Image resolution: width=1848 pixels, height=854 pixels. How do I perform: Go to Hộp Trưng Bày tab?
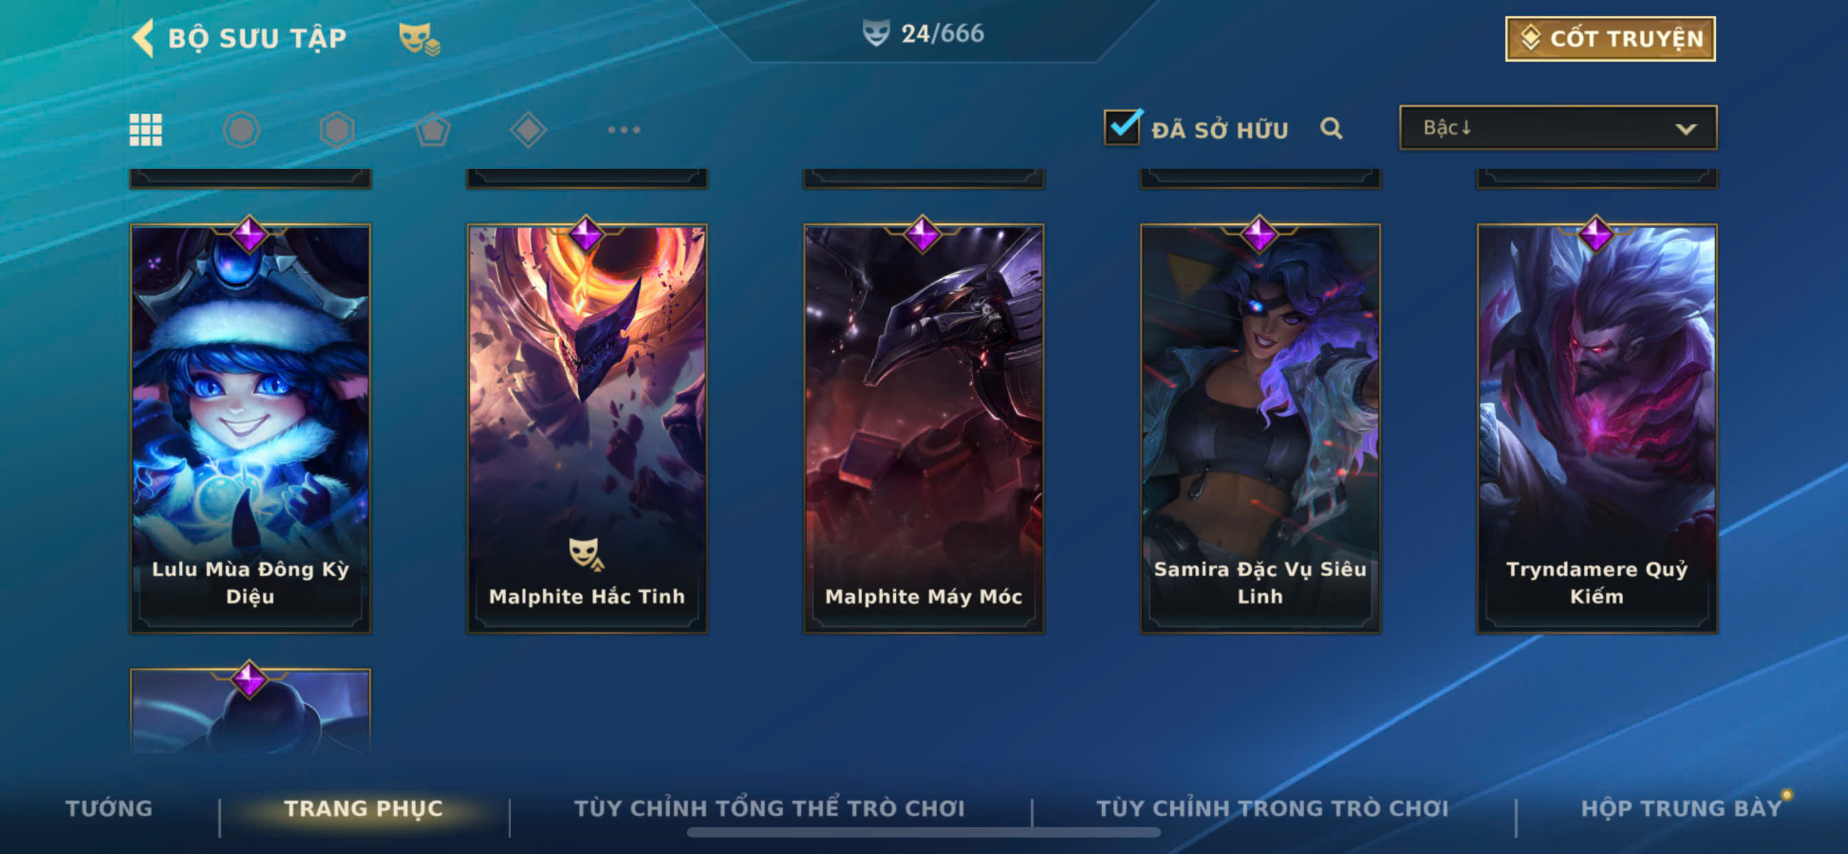[1681, 808]
